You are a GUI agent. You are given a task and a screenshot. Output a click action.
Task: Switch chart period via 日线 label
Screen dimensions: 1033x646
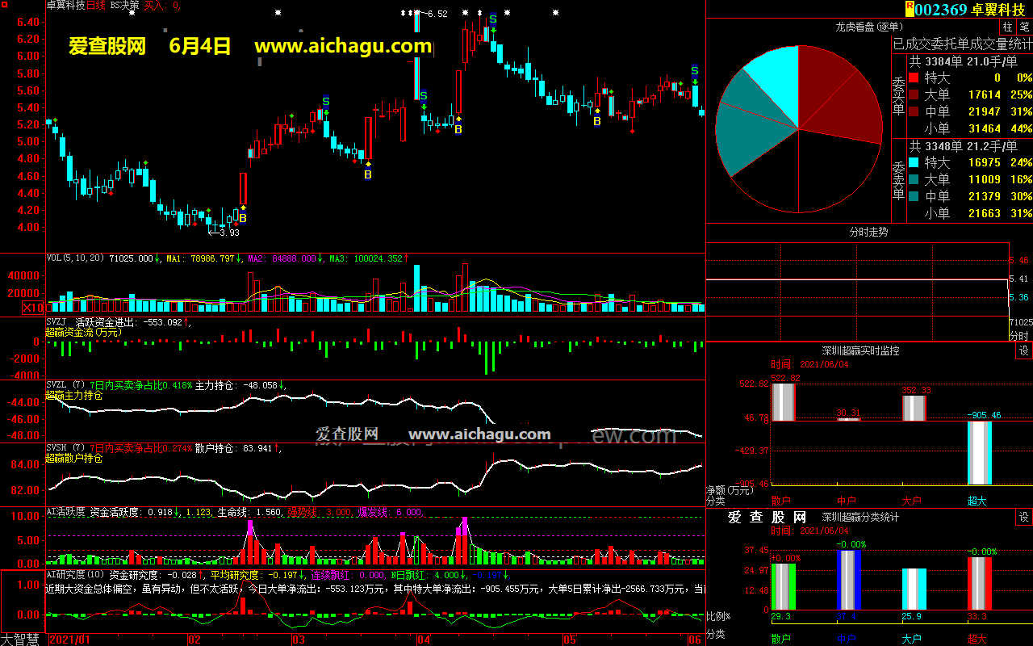[x=96, y=5]
